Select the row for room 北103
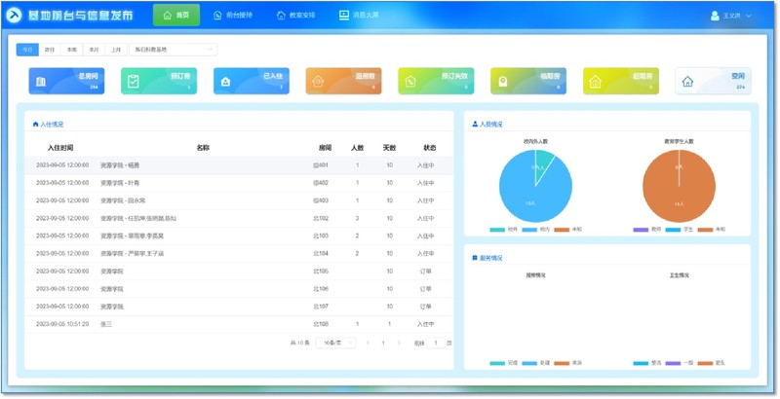This screenshot has height=399, width=780. pyautogui.click(x=239, y=236)
